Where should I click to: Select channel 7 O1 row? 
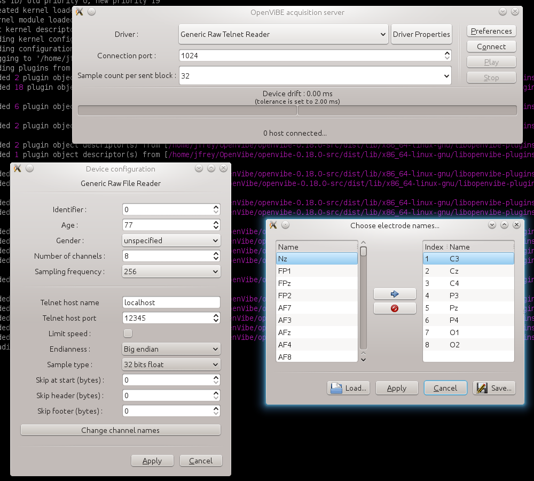468,332
